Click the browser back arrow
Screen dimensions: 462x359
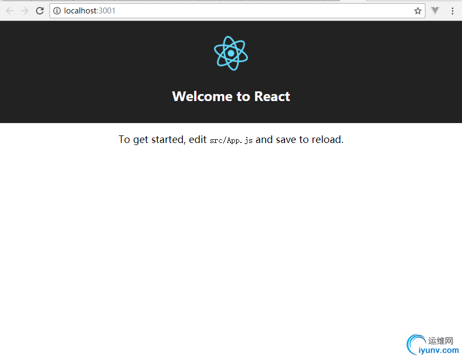[x=10, y=11]
